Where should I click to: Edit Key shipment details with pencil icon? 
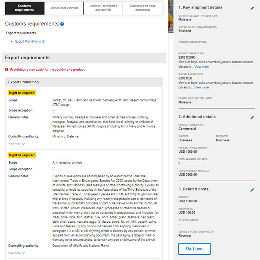coord(252,8)
